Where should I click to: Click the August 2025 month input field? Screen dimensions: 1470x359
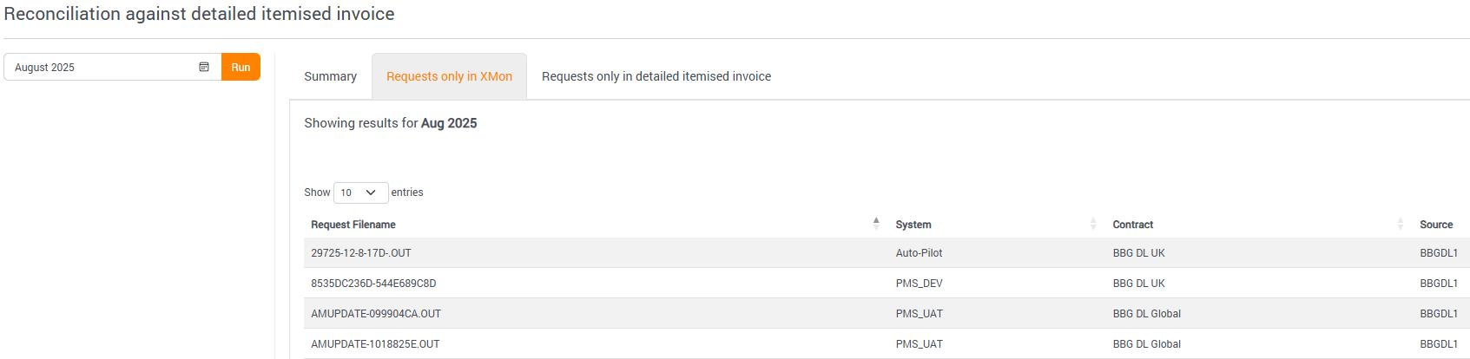click(x=100, y=67)
